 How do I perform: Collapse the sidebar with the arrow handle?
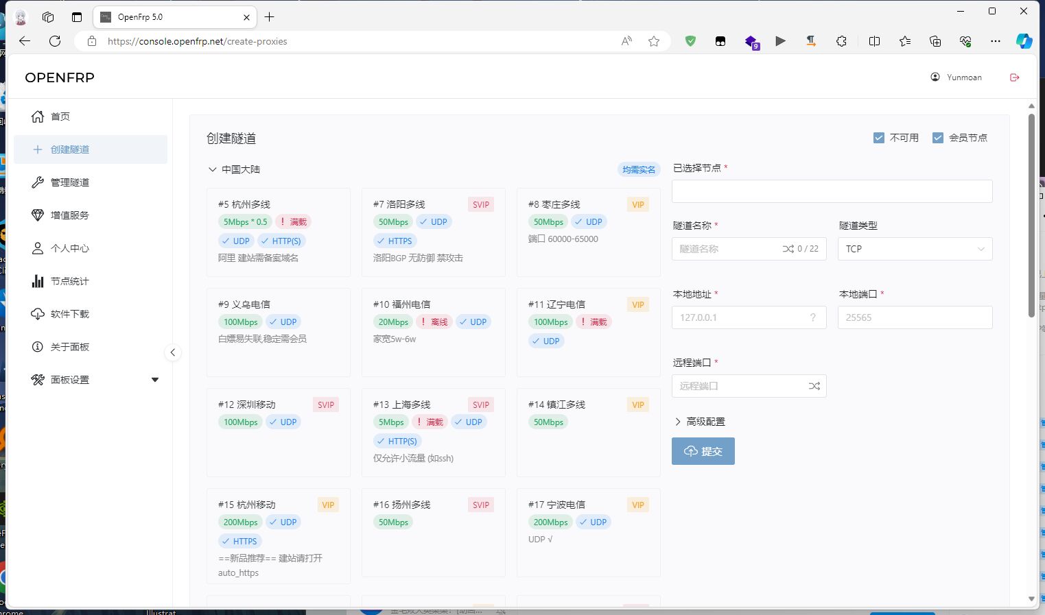coord(173,352)
